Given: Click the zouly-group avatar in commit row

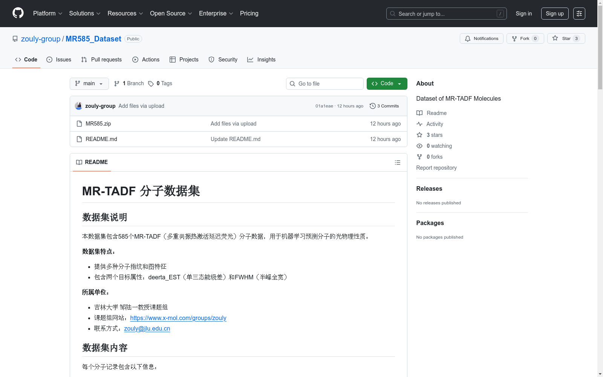Looking at the screenshot, I should 78,106.
